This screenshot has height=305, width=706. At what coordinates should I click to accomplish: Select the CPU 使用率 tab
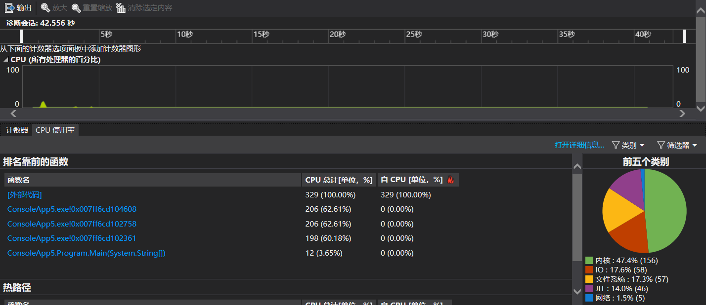coord(55,130)
